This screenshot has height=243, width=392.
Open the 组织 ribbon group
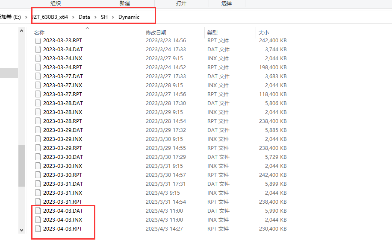[x=56, y=3]
